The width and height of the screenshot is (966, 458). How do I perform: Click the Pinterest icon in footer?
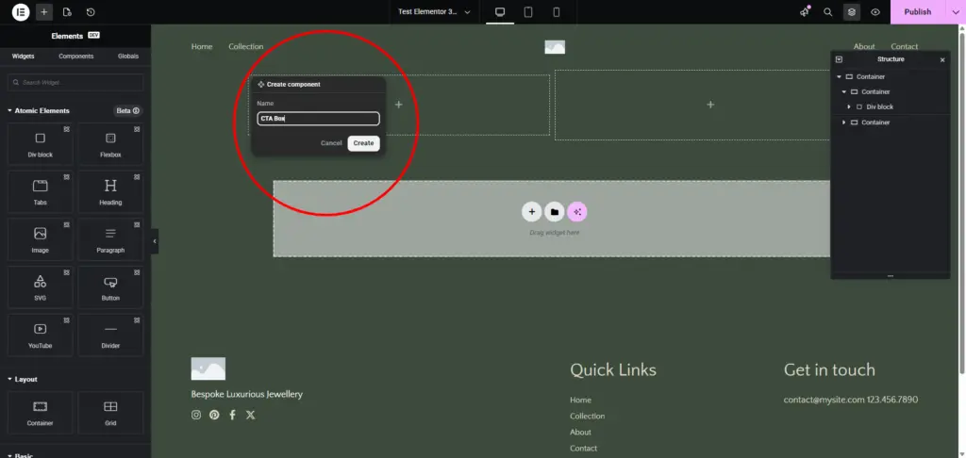pyautogui.click(x=214, y=415)
